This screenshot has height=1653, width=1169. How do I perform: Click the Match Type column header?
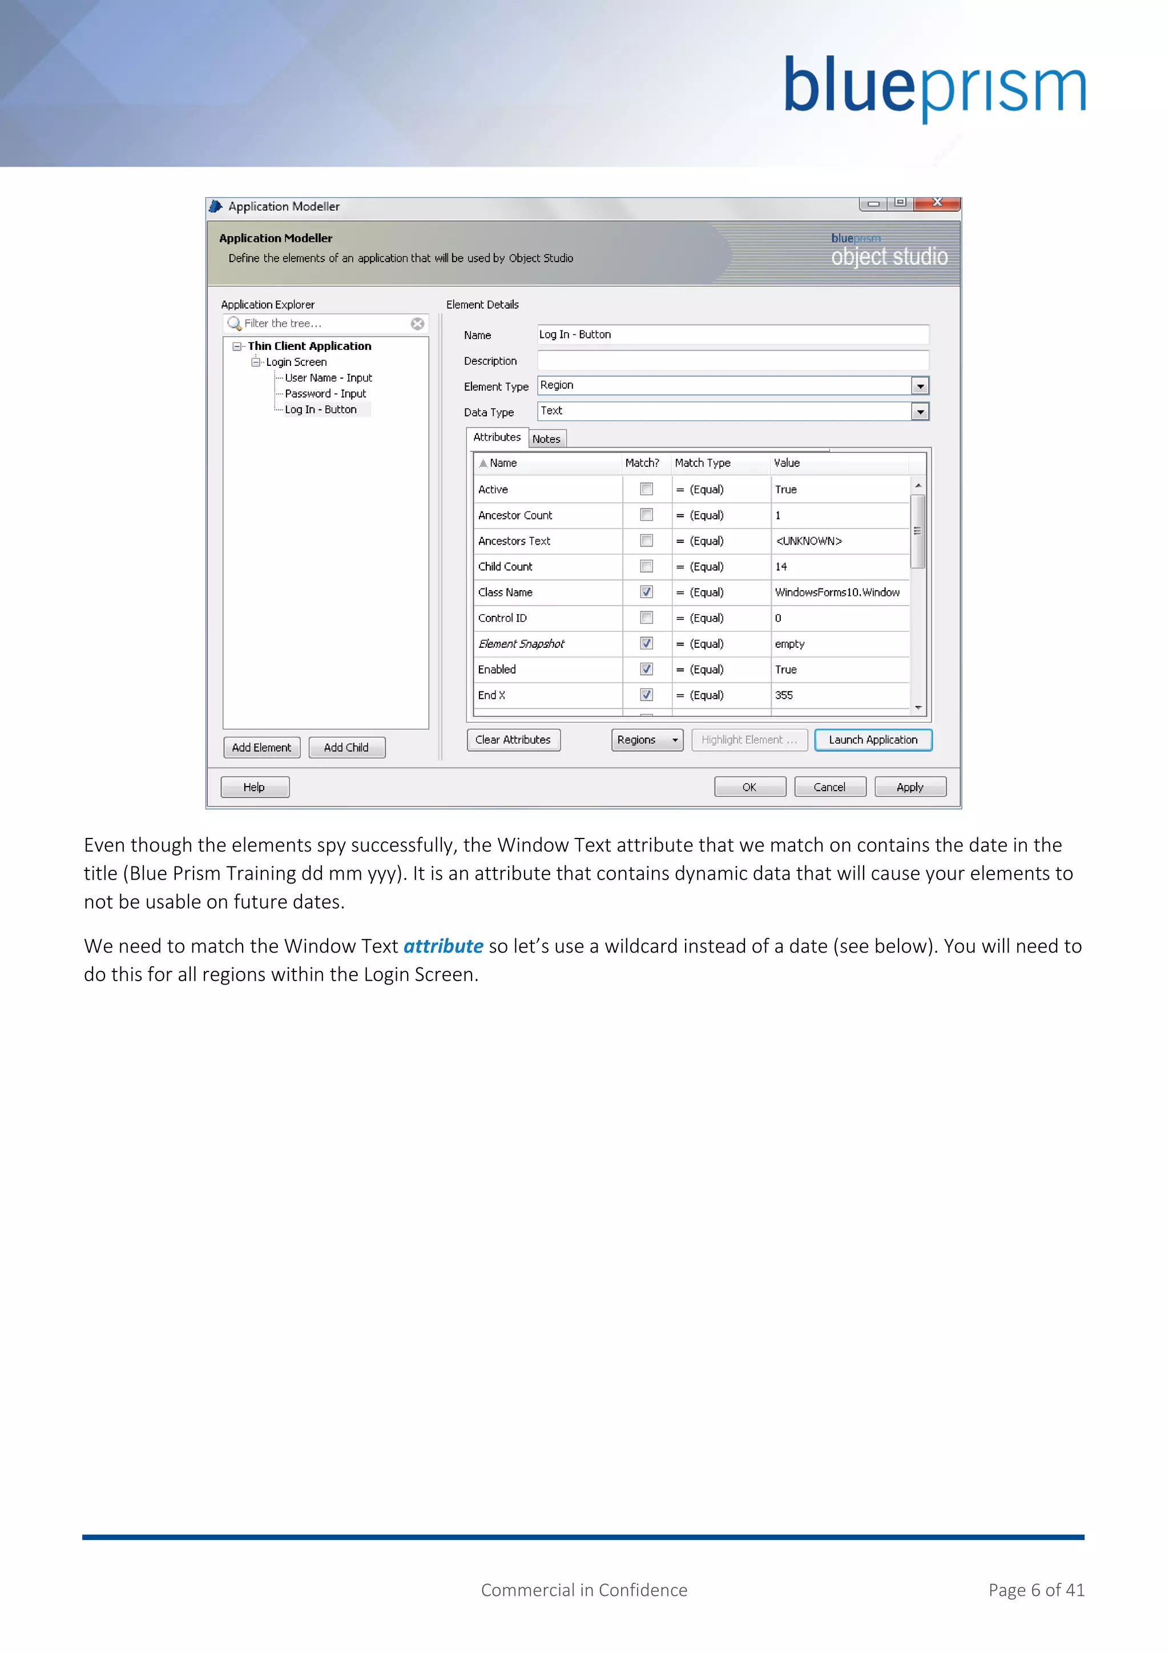[720, 463]
